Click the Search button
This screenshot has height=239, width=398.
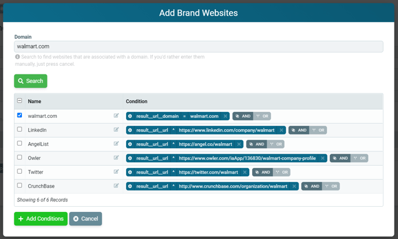31,81
